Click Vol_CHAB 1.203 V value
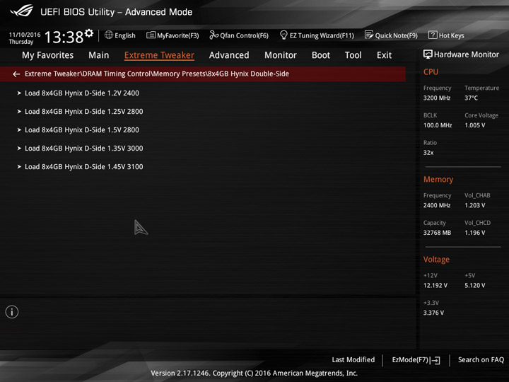Viewport: 509px width, 382px height. click(x=474, y=205)
